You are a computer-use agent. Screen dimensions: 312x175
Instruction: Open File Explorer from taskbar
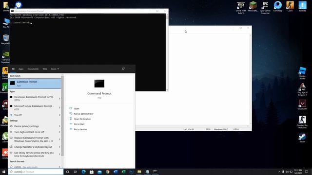pyautogui.click(x=139, y=172)
